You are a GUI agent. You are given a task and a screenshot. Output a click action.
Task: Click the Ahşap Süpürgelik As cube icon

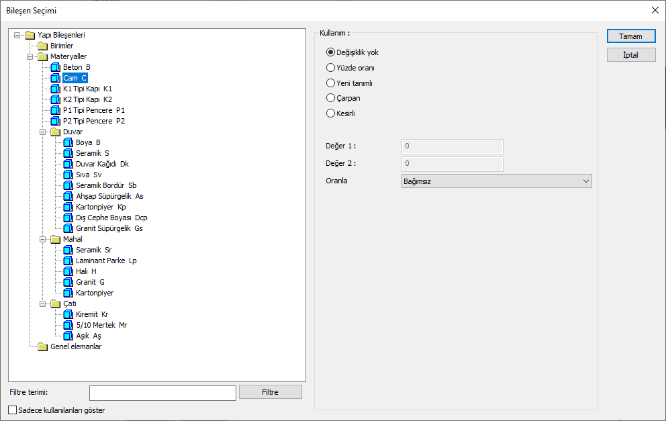click(x=68, y=196)
